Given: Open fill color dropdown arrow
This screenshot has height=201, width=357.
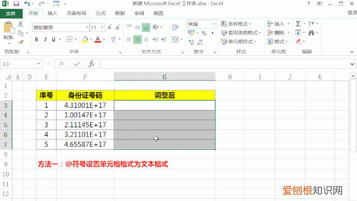Looking at the screenshot, I should coord(91,39).
